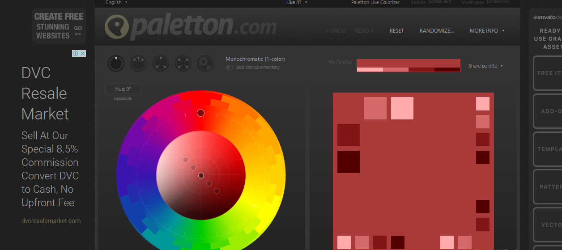The width and height of the screenshot is (562, 250).
Task: Click the large salmon preview square
Action: [x=375, y=108]
